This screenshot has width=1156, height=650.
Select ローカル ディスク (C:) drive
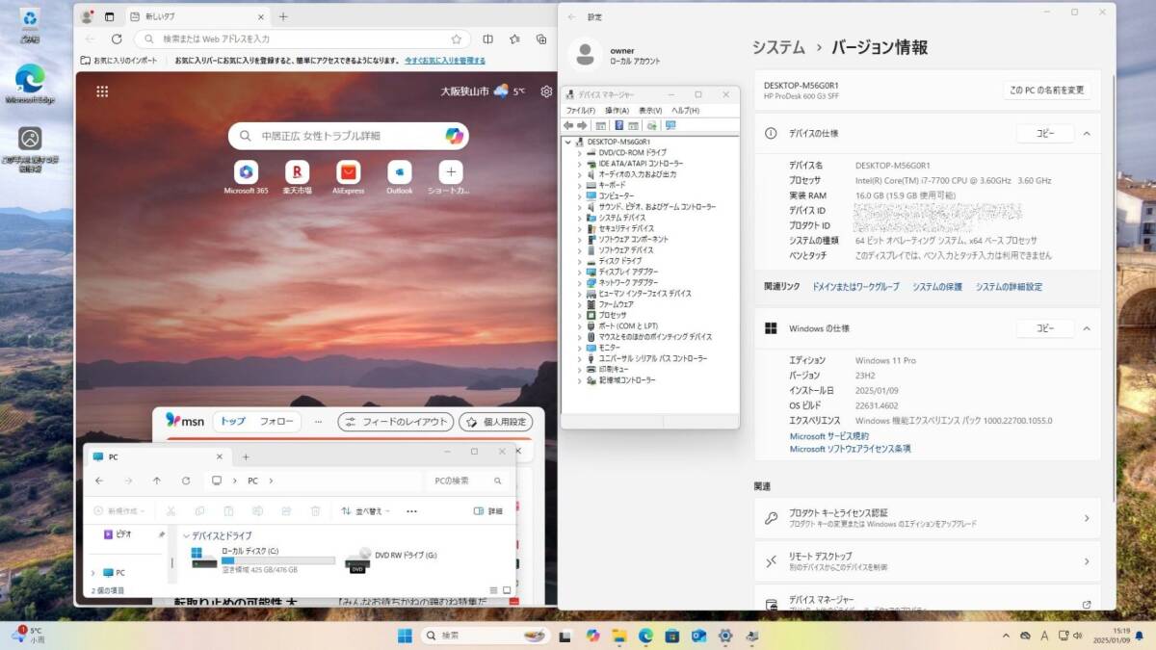[x=262, y=560]
